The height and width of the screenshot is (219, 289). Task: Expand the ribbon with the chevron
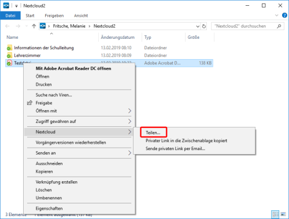pos(277,16)
